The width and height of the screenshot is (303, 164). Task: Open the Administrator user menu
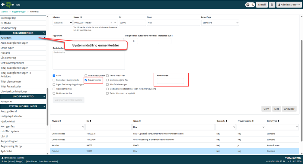tap(289, 5)
